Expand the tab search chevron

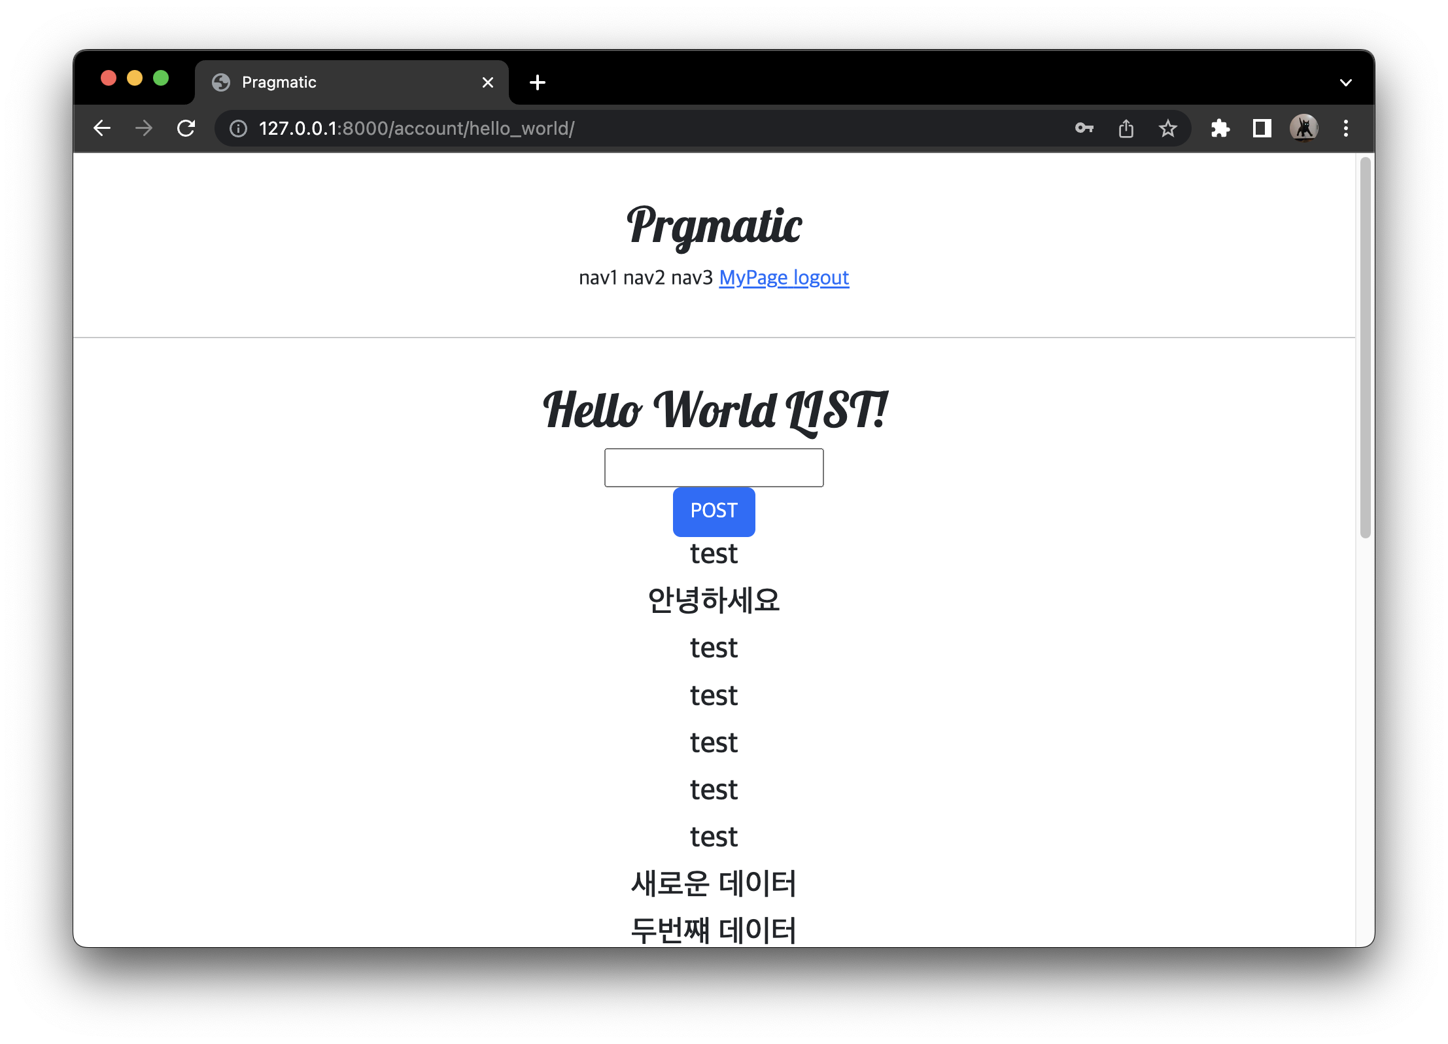[1345, 83]
